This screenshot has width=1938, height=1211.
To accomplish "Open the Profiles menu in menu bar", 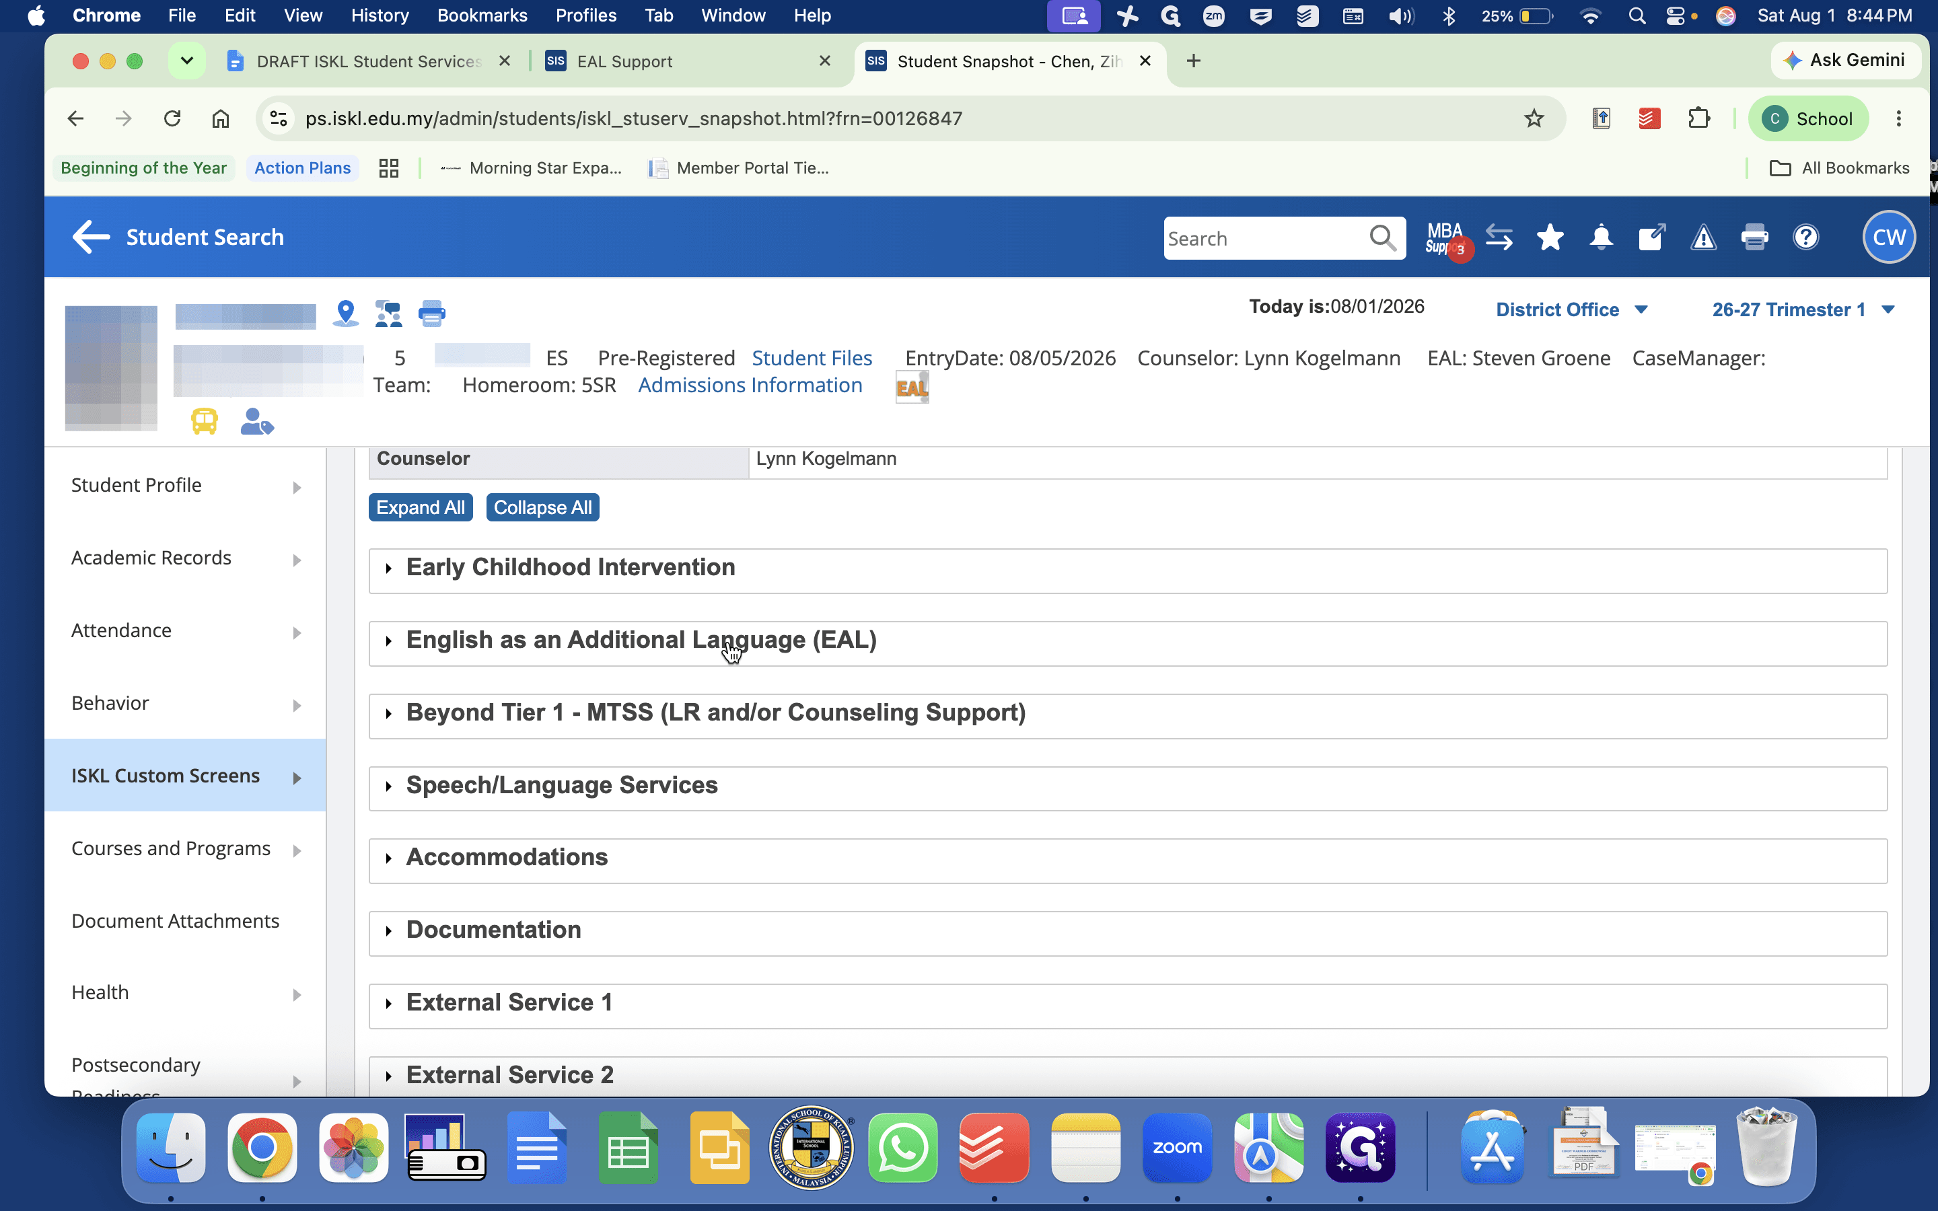I will click(x=585, y=16).
